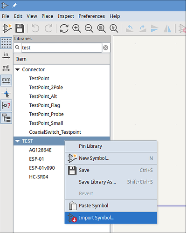Click the Rotate clockwise icon

click(142, 28)
